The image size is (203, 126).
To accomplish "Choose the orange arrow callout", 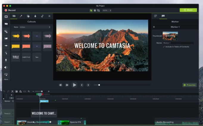I will pos(26,36).
